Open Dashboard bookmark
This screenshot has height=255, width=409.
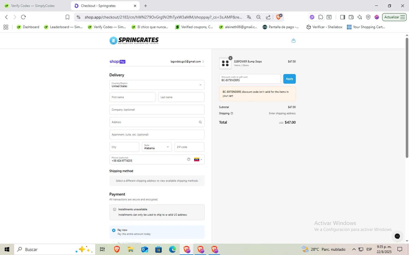pos(28,27)
